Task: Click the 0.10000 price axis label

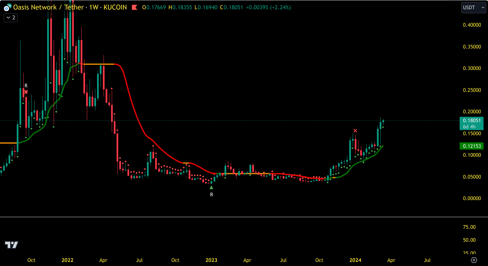Action: point(472,155)
